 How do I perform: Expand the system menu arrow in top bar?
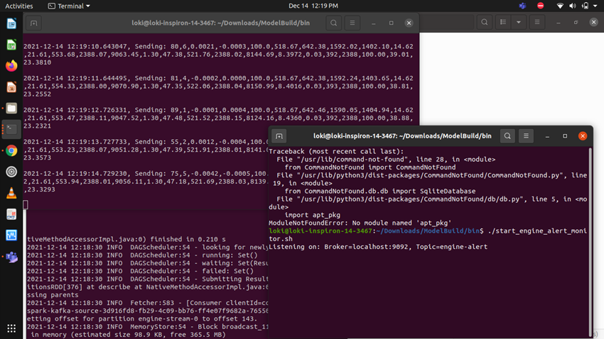click(x=595, y=6)
